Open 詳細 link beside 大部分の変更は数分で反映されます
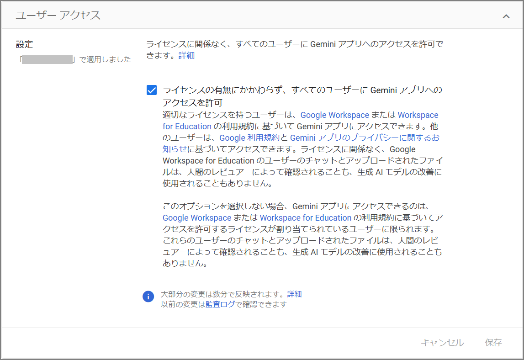This screenshot has width=524, height=360. 294,294
